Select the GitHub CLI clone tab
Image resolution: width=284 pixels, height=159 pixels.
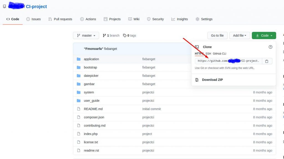[219, 54]
